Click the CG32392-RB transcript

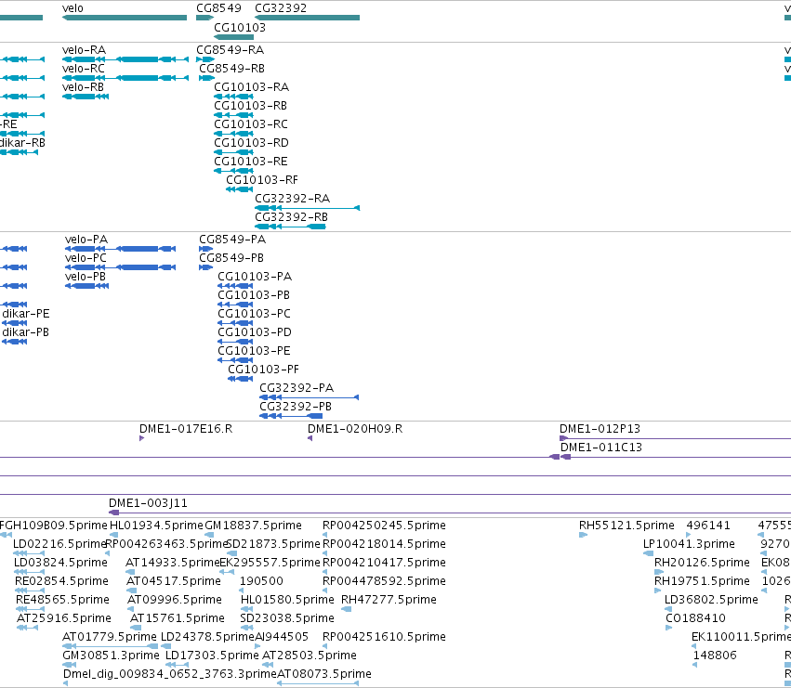[x=290, y=227]
